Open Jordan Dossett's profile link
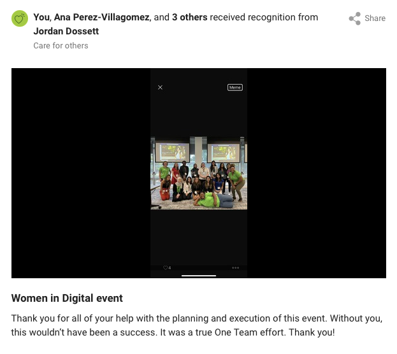The height and width of the screenshot is (354, 397). (x=66, y=31)
